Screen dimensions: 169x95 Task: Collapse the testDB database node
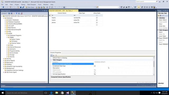tap(5, 34)
